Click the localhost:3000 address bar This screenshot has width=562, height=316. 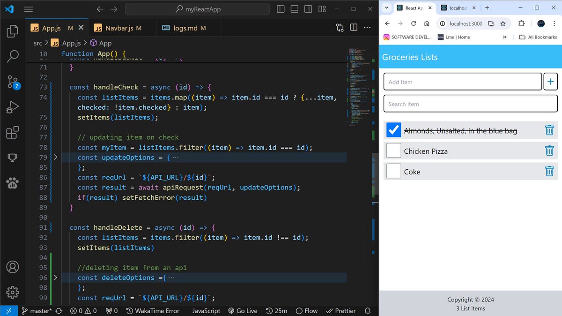coord(466,23)
